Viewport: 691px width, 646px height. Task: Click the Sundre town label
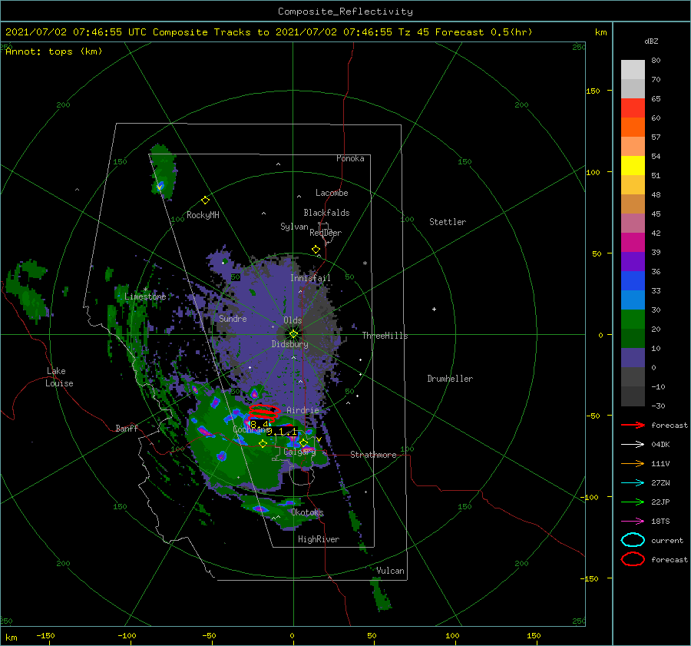tap(233, 318)
